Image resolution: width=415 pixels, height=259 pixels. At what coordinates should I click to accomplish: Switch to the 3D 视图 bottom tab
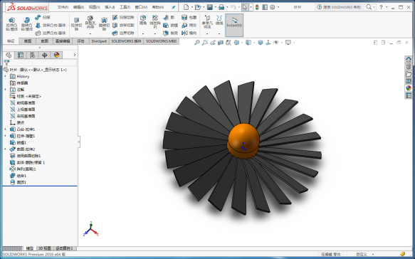point(44,248)
